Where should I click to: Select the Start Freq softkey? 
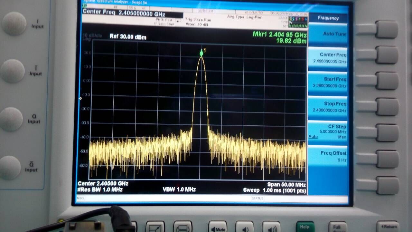328,83
